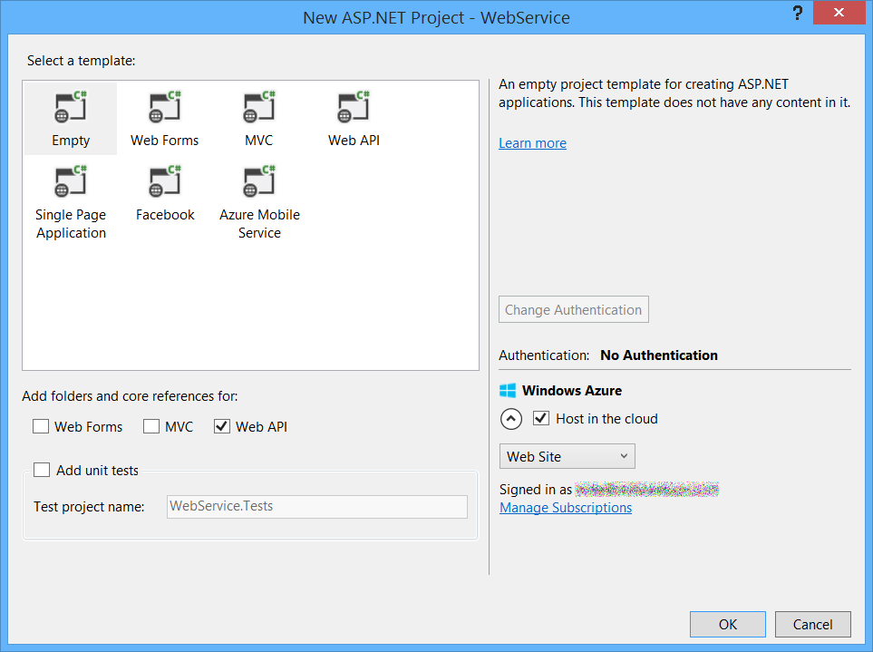Enable the Web Forms references checkbox
Image resolution: width=873 pixels, height=652 pixels.
(41, 426)
